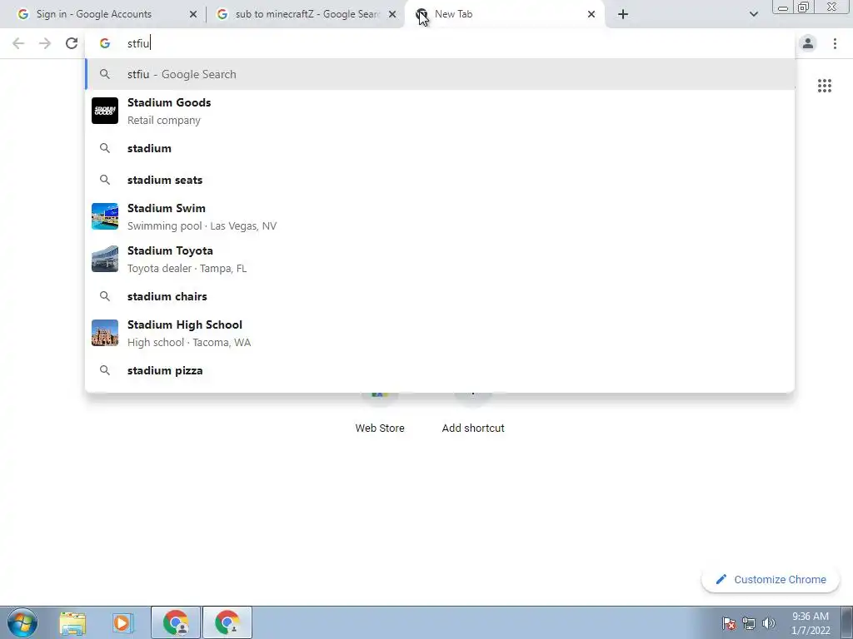
Task: Switch to first Chrome taskbar window
Action: 176,622
